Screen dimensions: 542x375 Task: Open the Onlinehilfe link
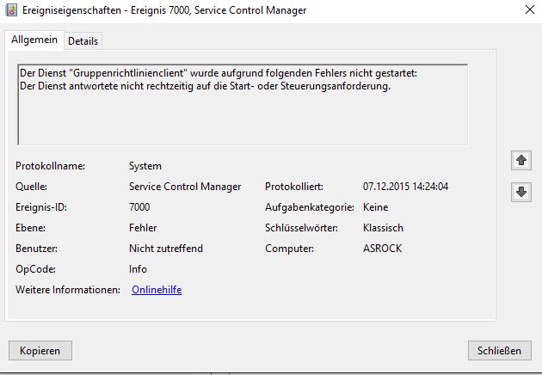tap(157, 290)
